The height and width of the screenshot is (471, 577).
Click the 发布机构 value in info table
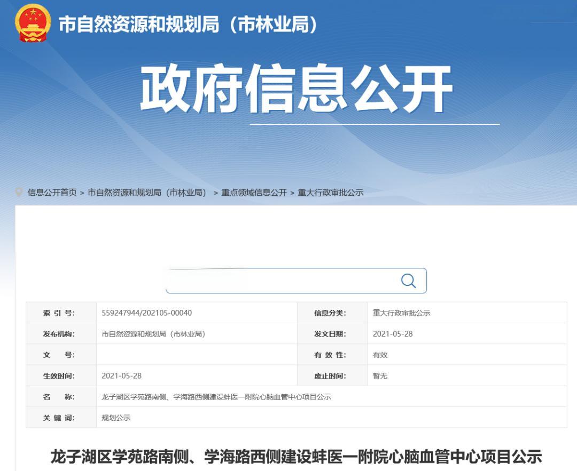pyautogui.click(x=153, y=334)
